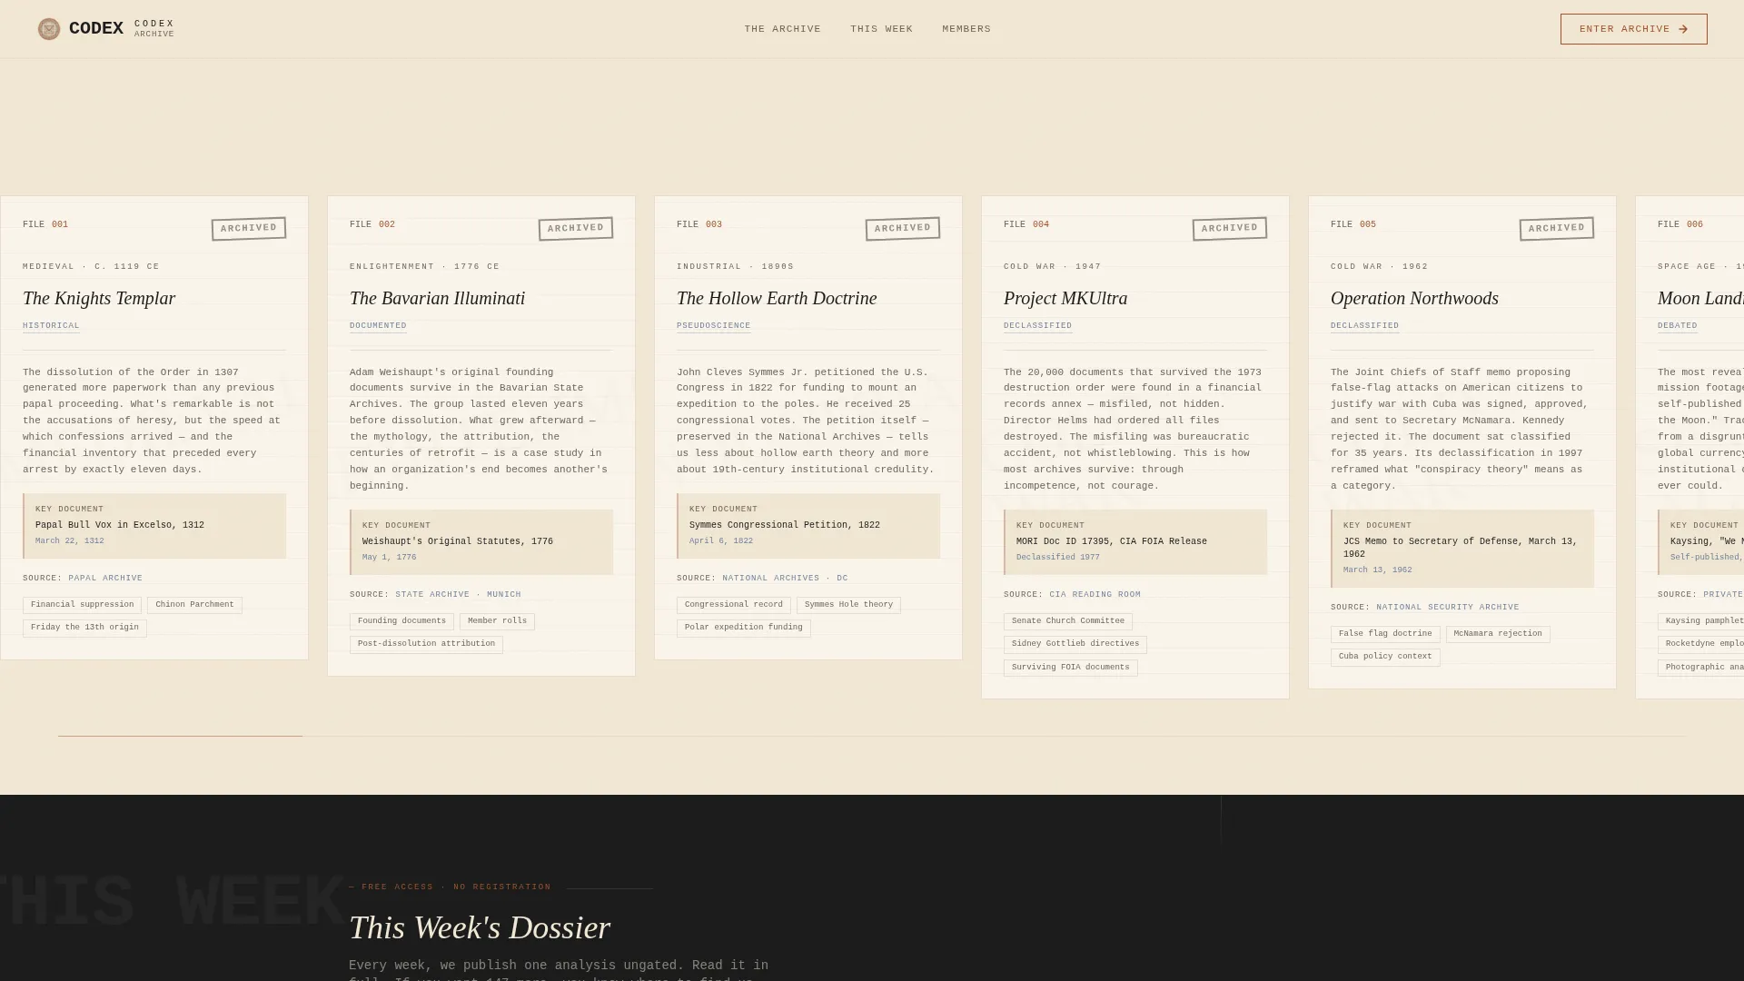The height and width of the screenshot is (981, 1744).
Task: Select Polar expedition funding tag
Action: click(743, 628)
